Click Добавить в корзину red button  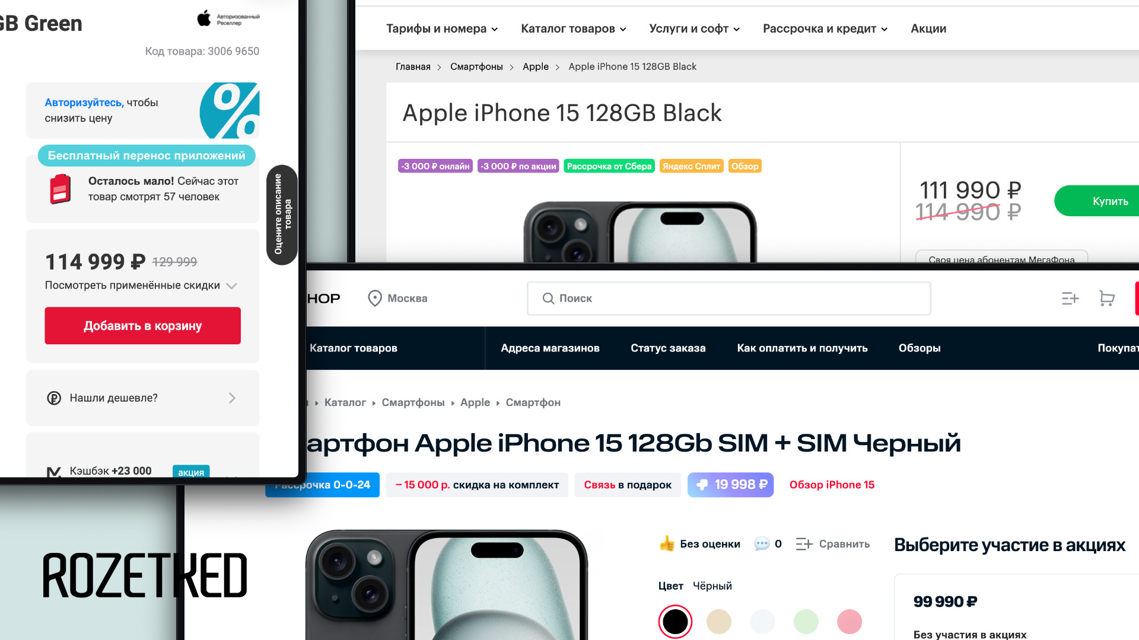click(142, 326)
